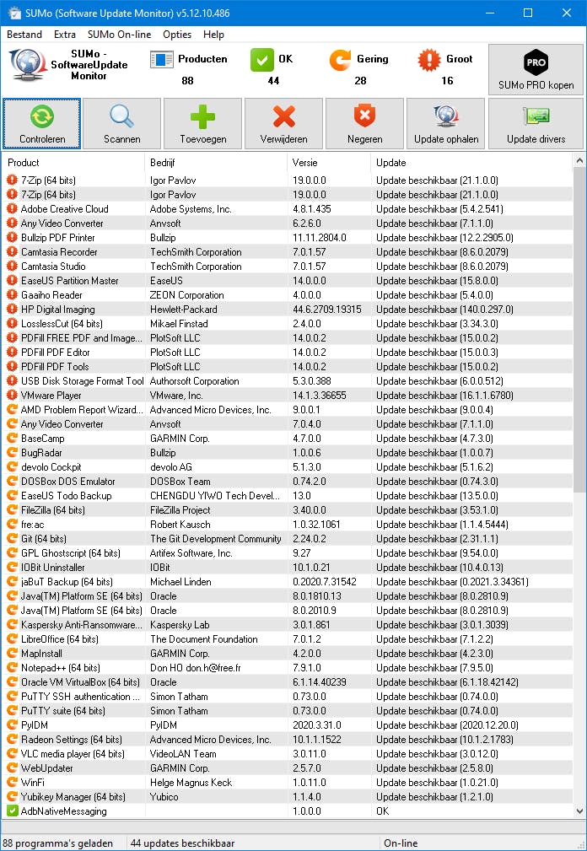The image size is (587, 851).
Task: Click major-update icon beside Adobe Creative Cloud
Action: (12, 208)
